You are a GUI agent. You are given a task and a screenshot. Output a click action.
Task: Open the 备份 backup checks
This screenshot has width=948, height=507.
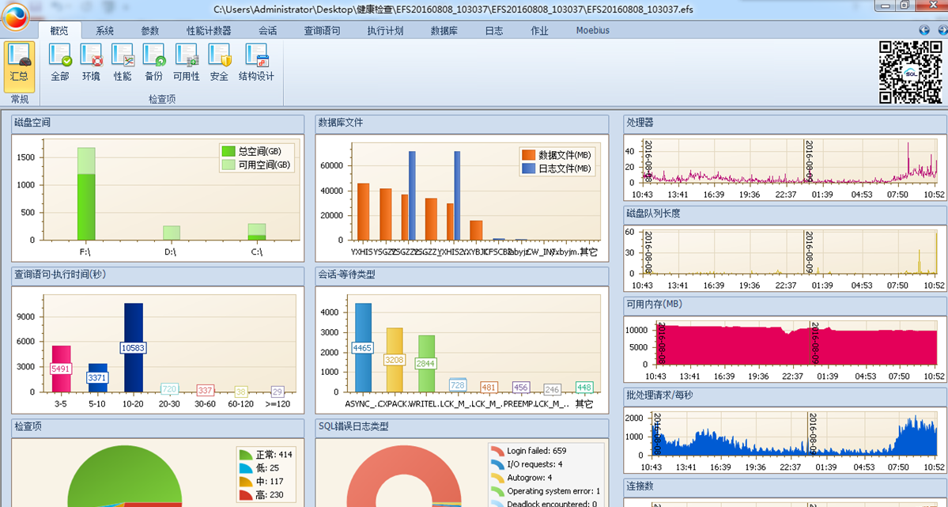click(154, 62)
